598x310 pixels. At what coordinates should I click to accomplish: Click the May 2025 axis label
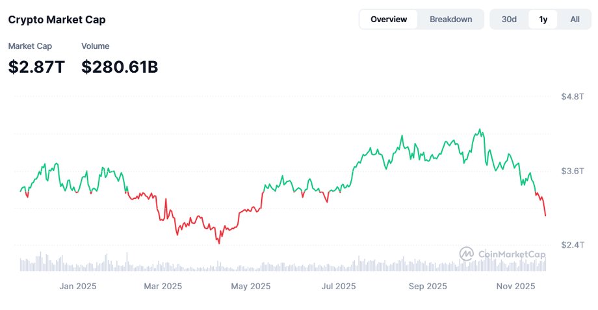(x=251, y=286)
